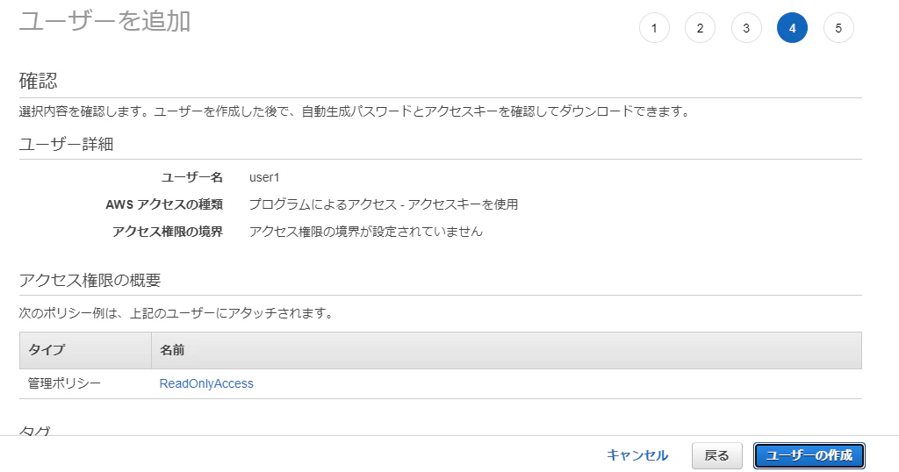This screenshot has width=899, height=472.
Task: Click the highlighted step 4 circle
Action: 793,28
